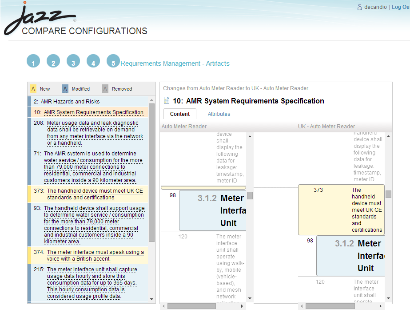The width and height of the screenshot is (410, 321).
Task: Click the changes list vertical scrollbar thumb
Action: coord(151,173)
